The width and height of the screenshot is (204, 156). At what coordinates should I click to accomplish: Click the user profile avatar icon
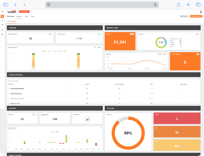click(x=201, y=12)
